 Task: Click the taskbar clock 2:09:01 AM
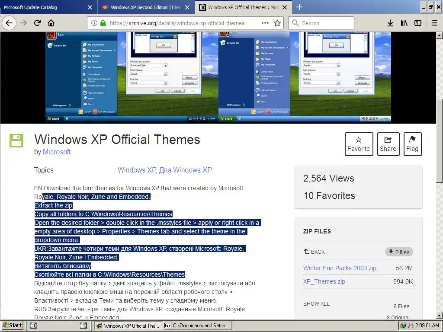point(427,326)
